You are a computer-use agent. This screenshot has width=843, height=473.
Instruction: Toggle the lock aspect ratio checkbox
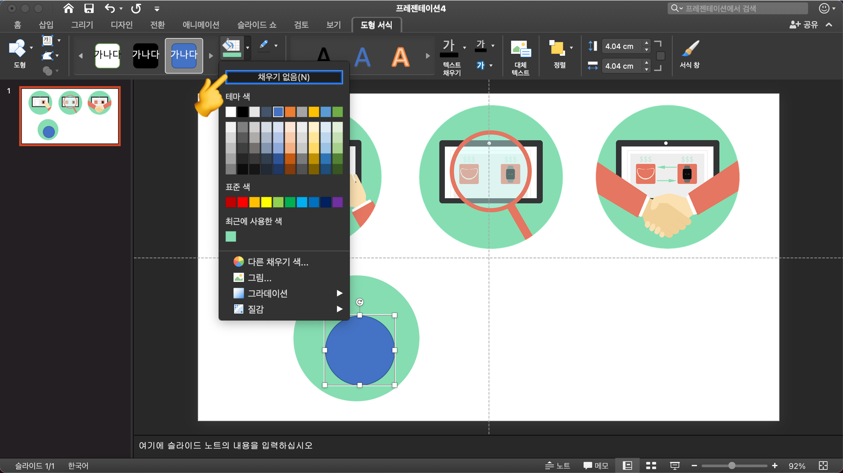click(x=661, y=56)
